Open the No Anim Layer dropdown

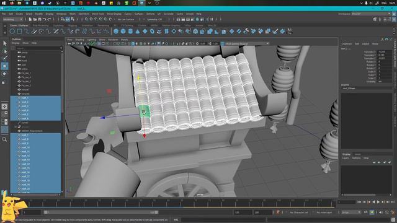(325, 212)
